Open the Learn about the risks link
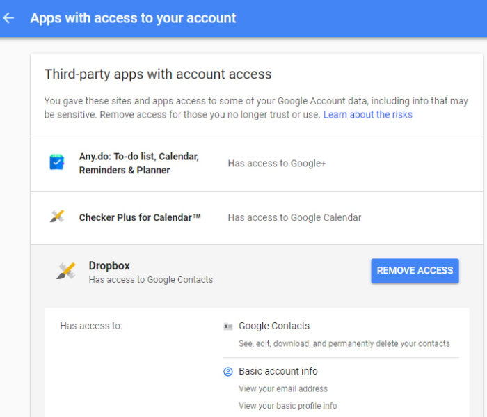This screenshot has height=417, width=487. tap(367, 114)
